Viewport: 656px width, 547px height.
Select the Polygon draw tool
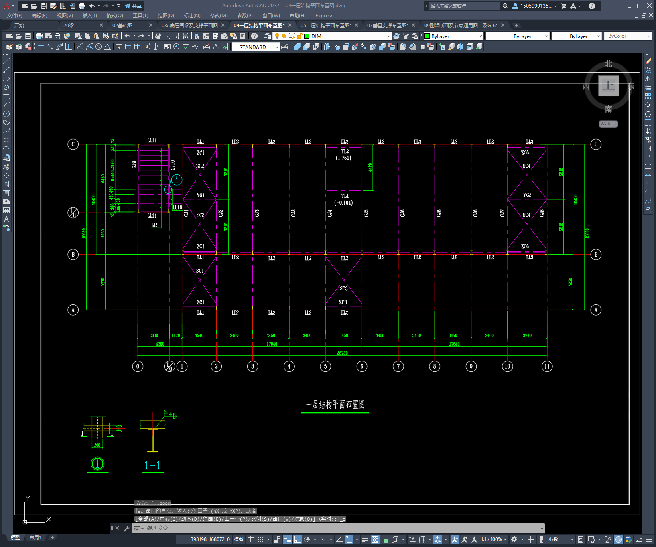pyautogui.click(x=6, y=87)
